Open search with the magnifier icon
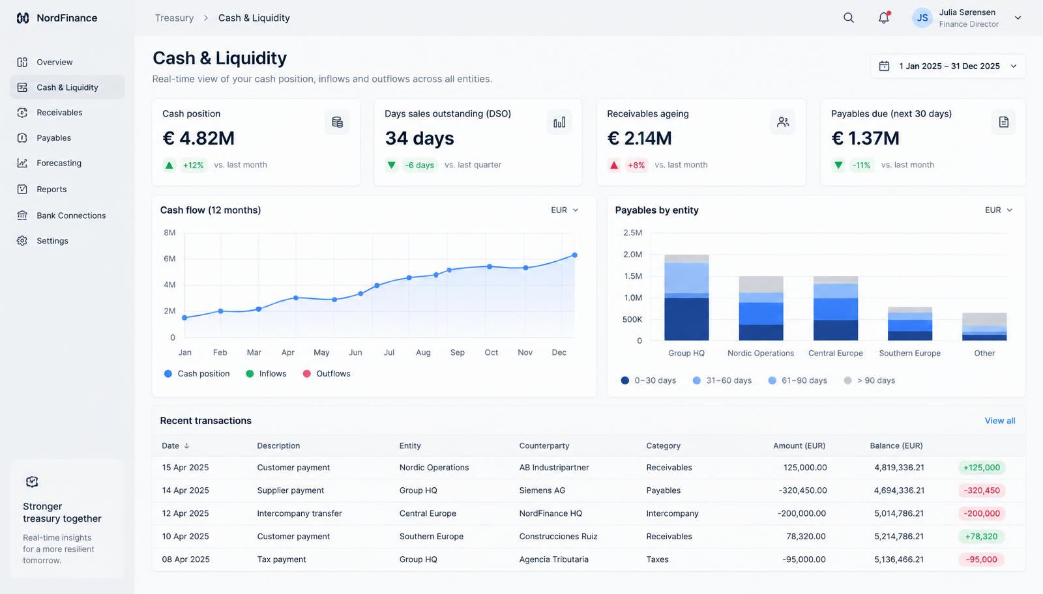1043x594 pixels. [x=849, y=18]
